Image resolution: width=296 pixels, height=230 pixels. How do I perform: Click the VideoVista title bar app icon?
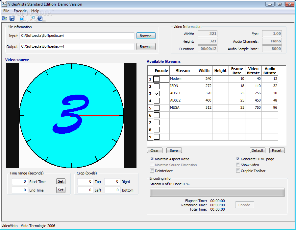coord(4,4)
